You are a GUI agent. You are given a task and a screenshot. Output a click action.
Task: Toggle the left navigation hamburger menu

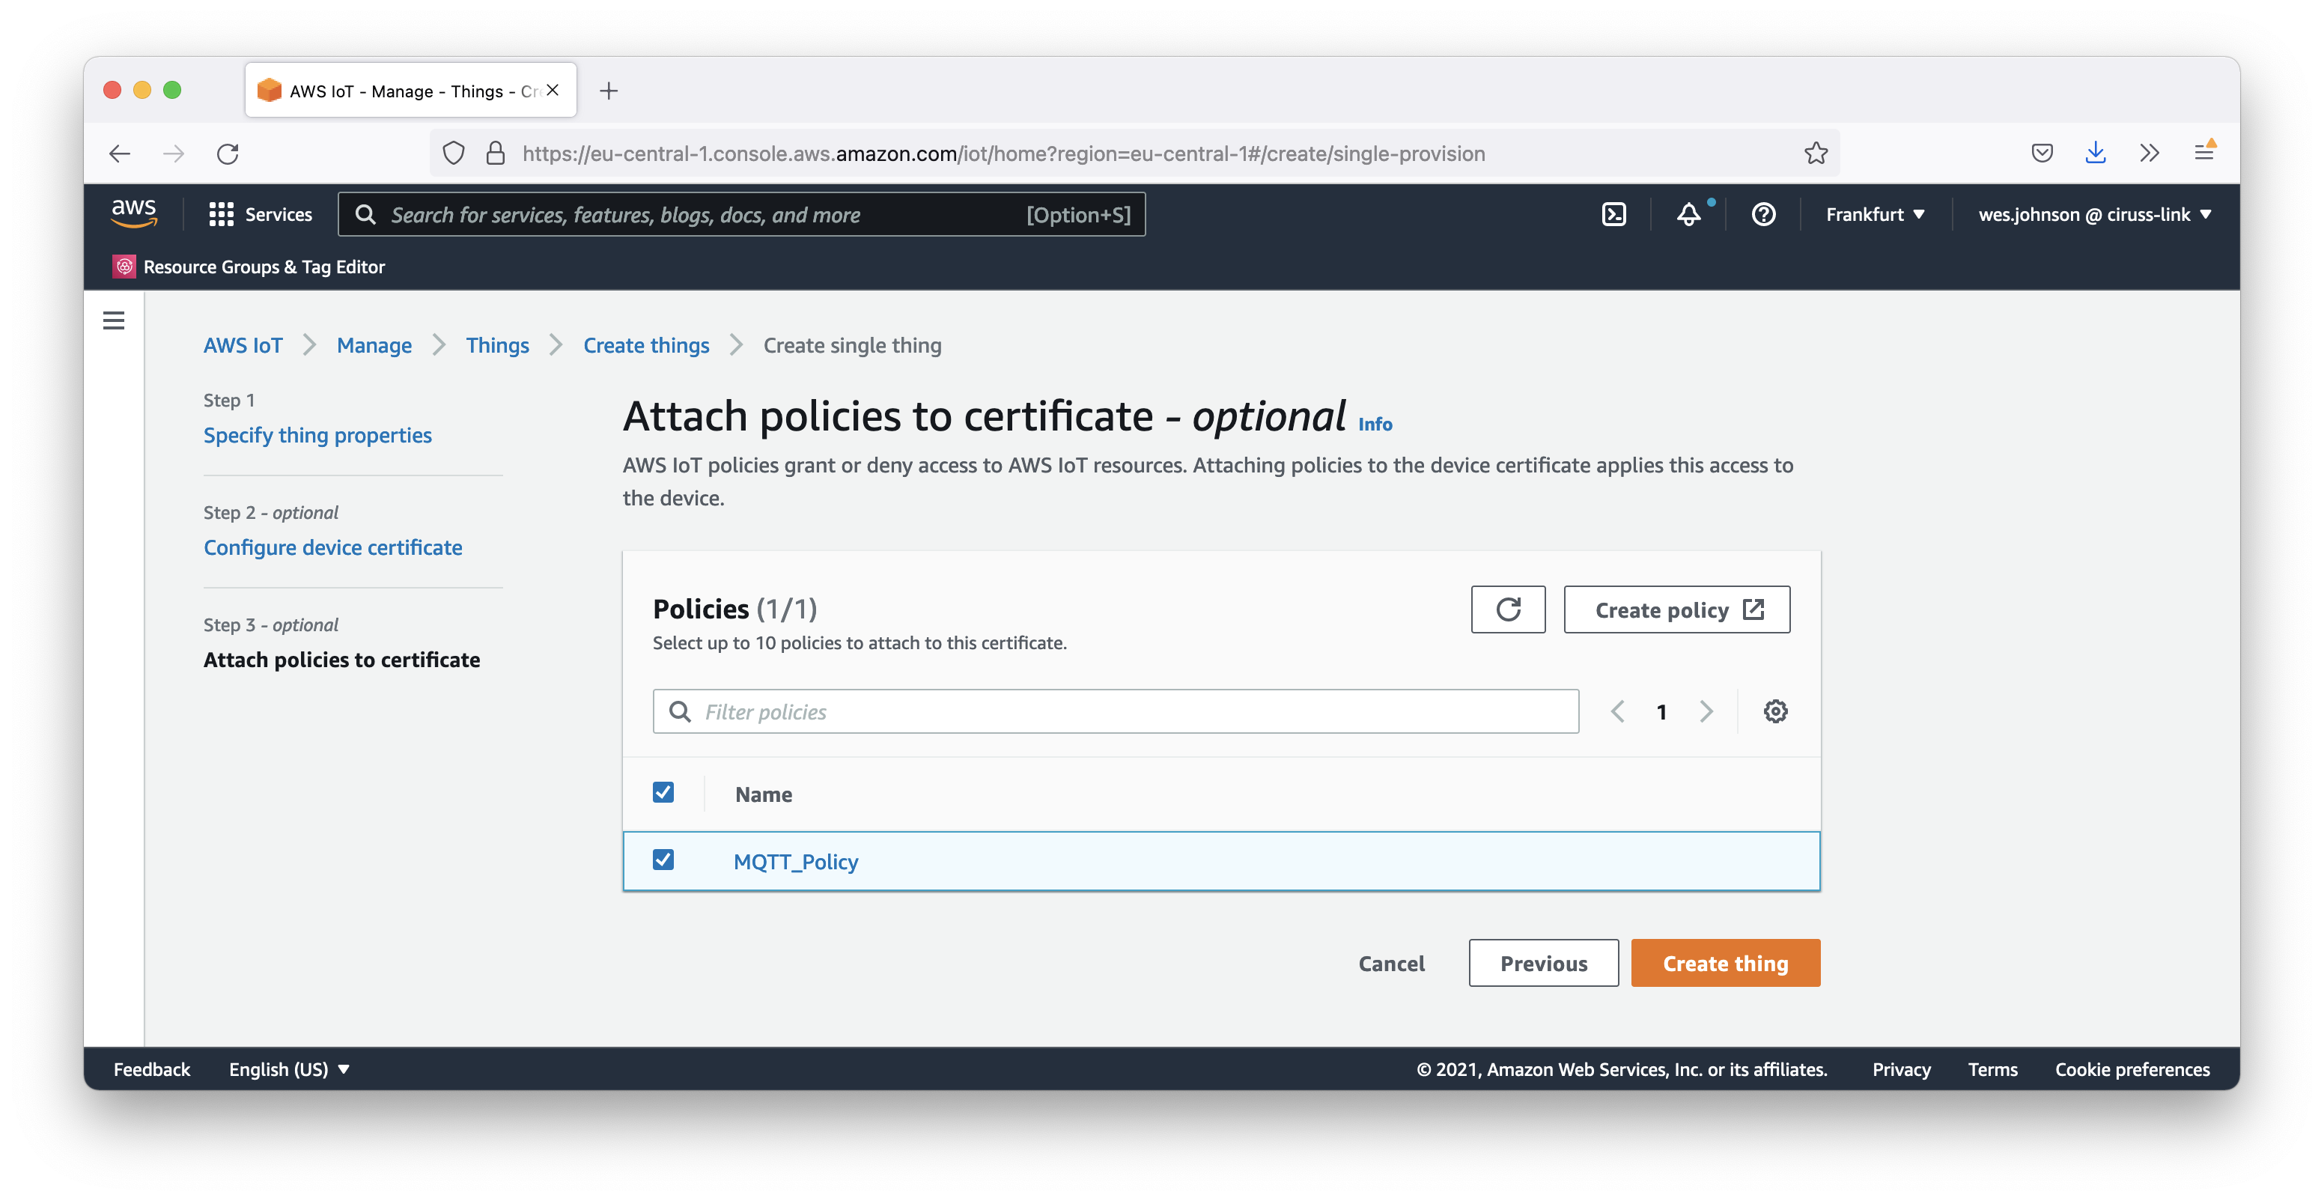[x=114, y=320]
